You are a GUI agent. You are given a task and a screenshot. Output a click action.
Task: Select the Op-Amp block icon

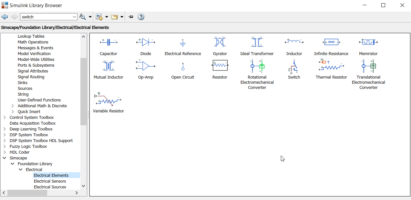click(146, 65)
